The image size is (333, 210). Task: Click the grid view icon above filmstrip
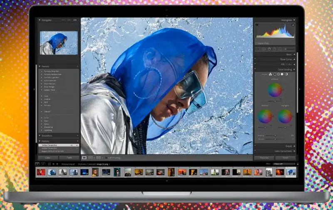(x=50, y=164)
